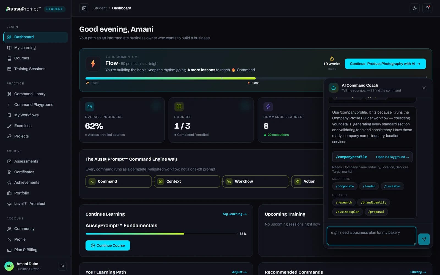Click the Overall Progress gauge icon
Screen dimensions: 440x275
pos(90,107)
